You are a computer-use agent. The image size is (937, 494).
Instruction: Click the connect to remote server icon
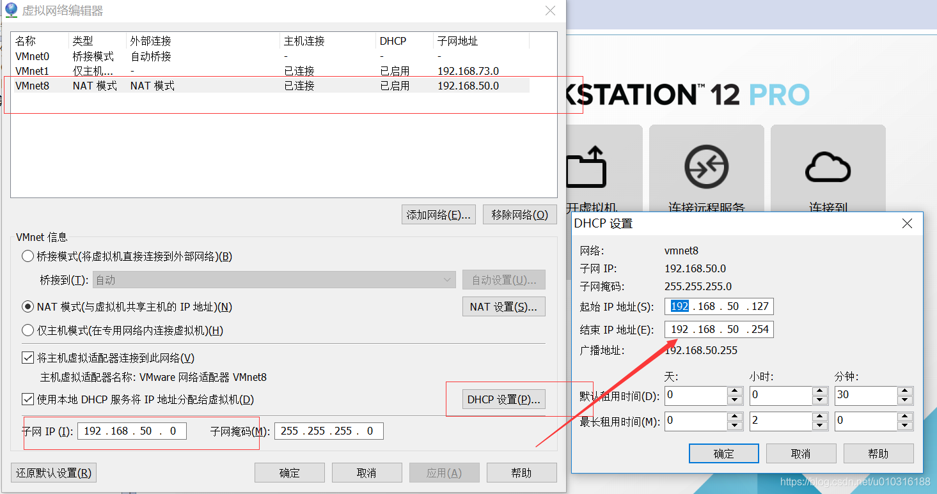tap(706, 167)
